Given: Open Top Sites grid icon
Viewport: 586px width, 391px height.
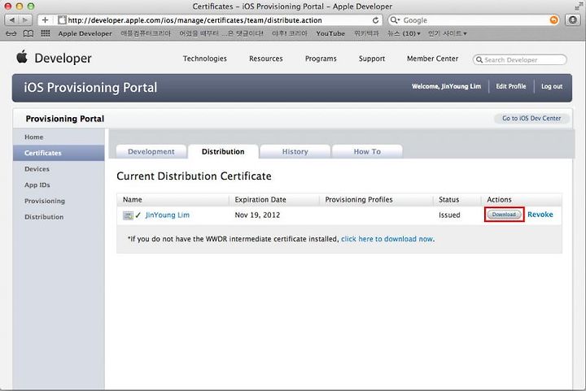Looking at the screenshot, I should point(46,33).
